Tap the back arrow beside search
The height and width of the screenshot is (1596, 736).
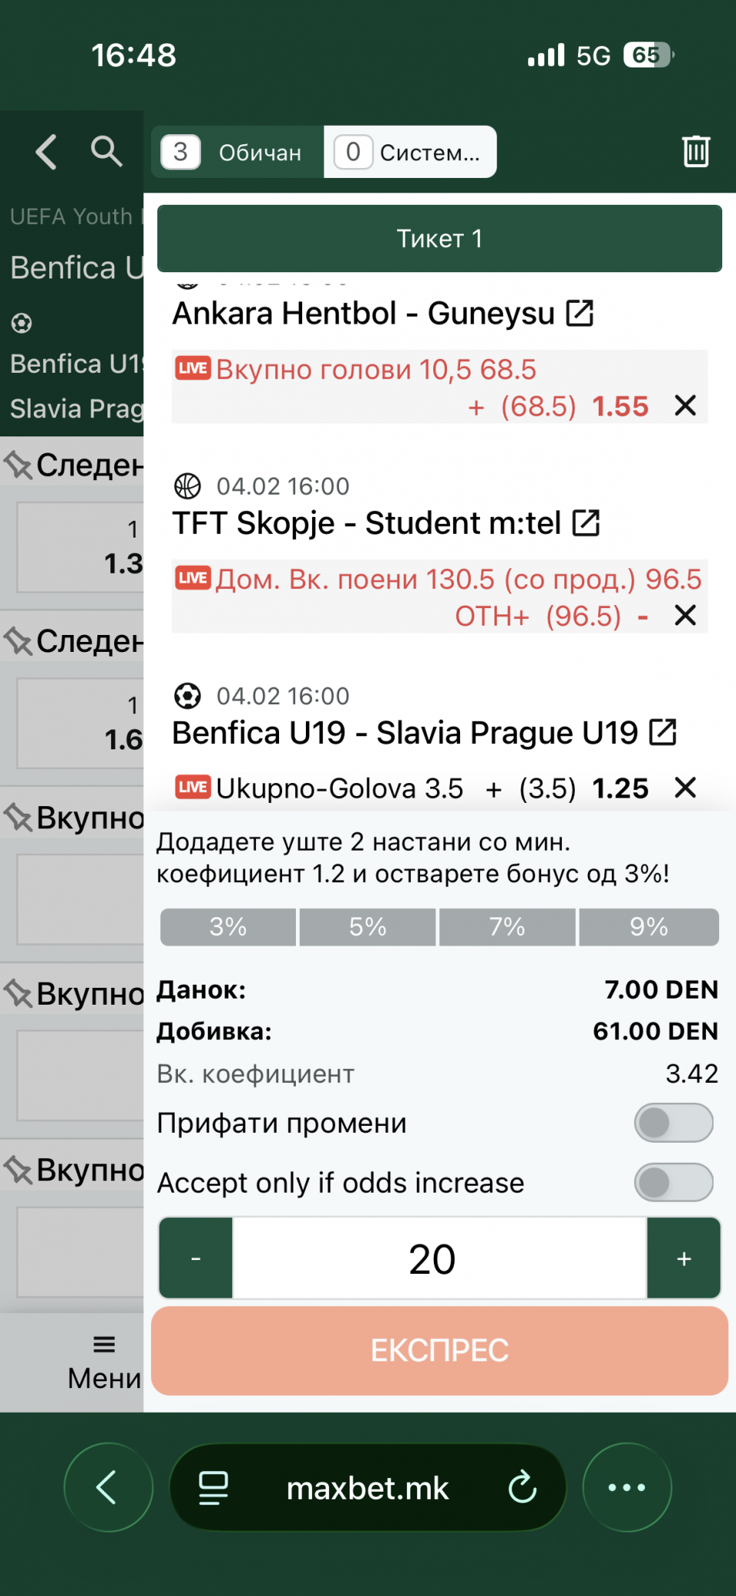47,151
